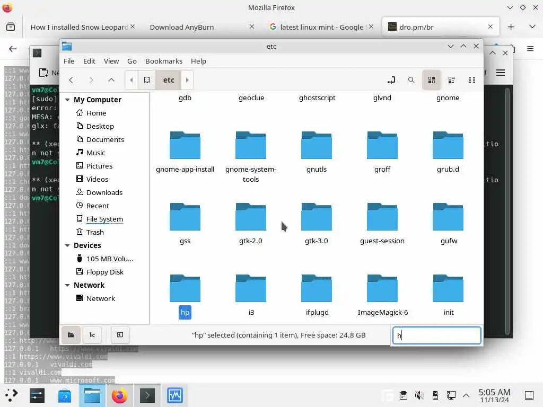The height and width of the screenshot is (407, 543).
Task: Select groff folder
Action: coord(382,152)
